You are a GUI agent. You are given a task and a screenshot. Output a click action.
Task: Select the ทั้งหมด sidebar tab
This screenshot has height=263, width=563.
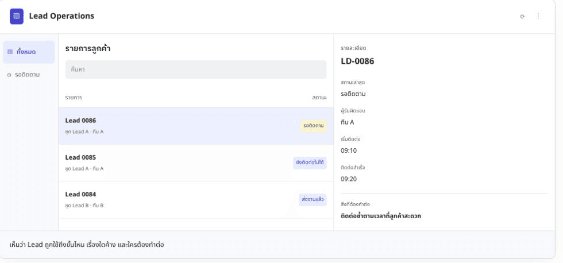[29, 52]
